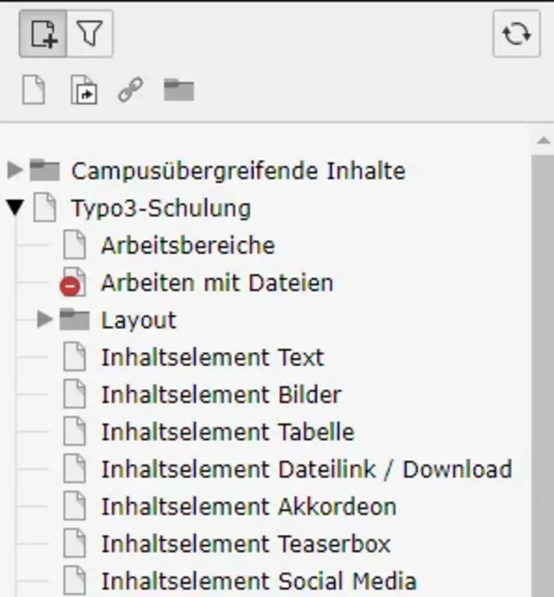Open Inhaltselement Dateilink / Download page

(306, 469)
